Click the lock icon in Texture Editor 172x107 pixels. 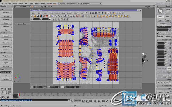point(90,13)
